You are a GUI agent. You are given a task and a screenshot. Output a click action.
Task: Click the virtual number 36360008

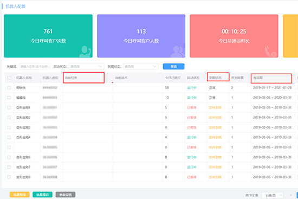point(50,177)
